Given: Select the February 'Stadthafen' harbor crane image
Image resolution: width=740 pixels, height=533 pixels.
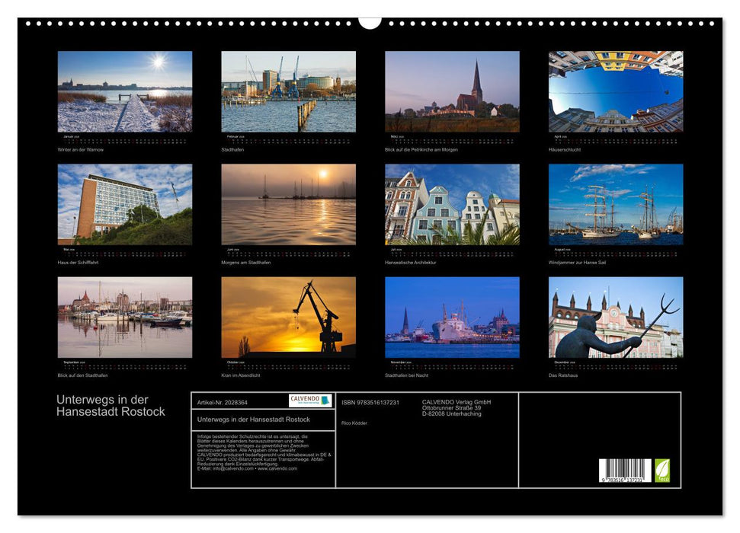Looking at the screenshot, I should 282,91.
